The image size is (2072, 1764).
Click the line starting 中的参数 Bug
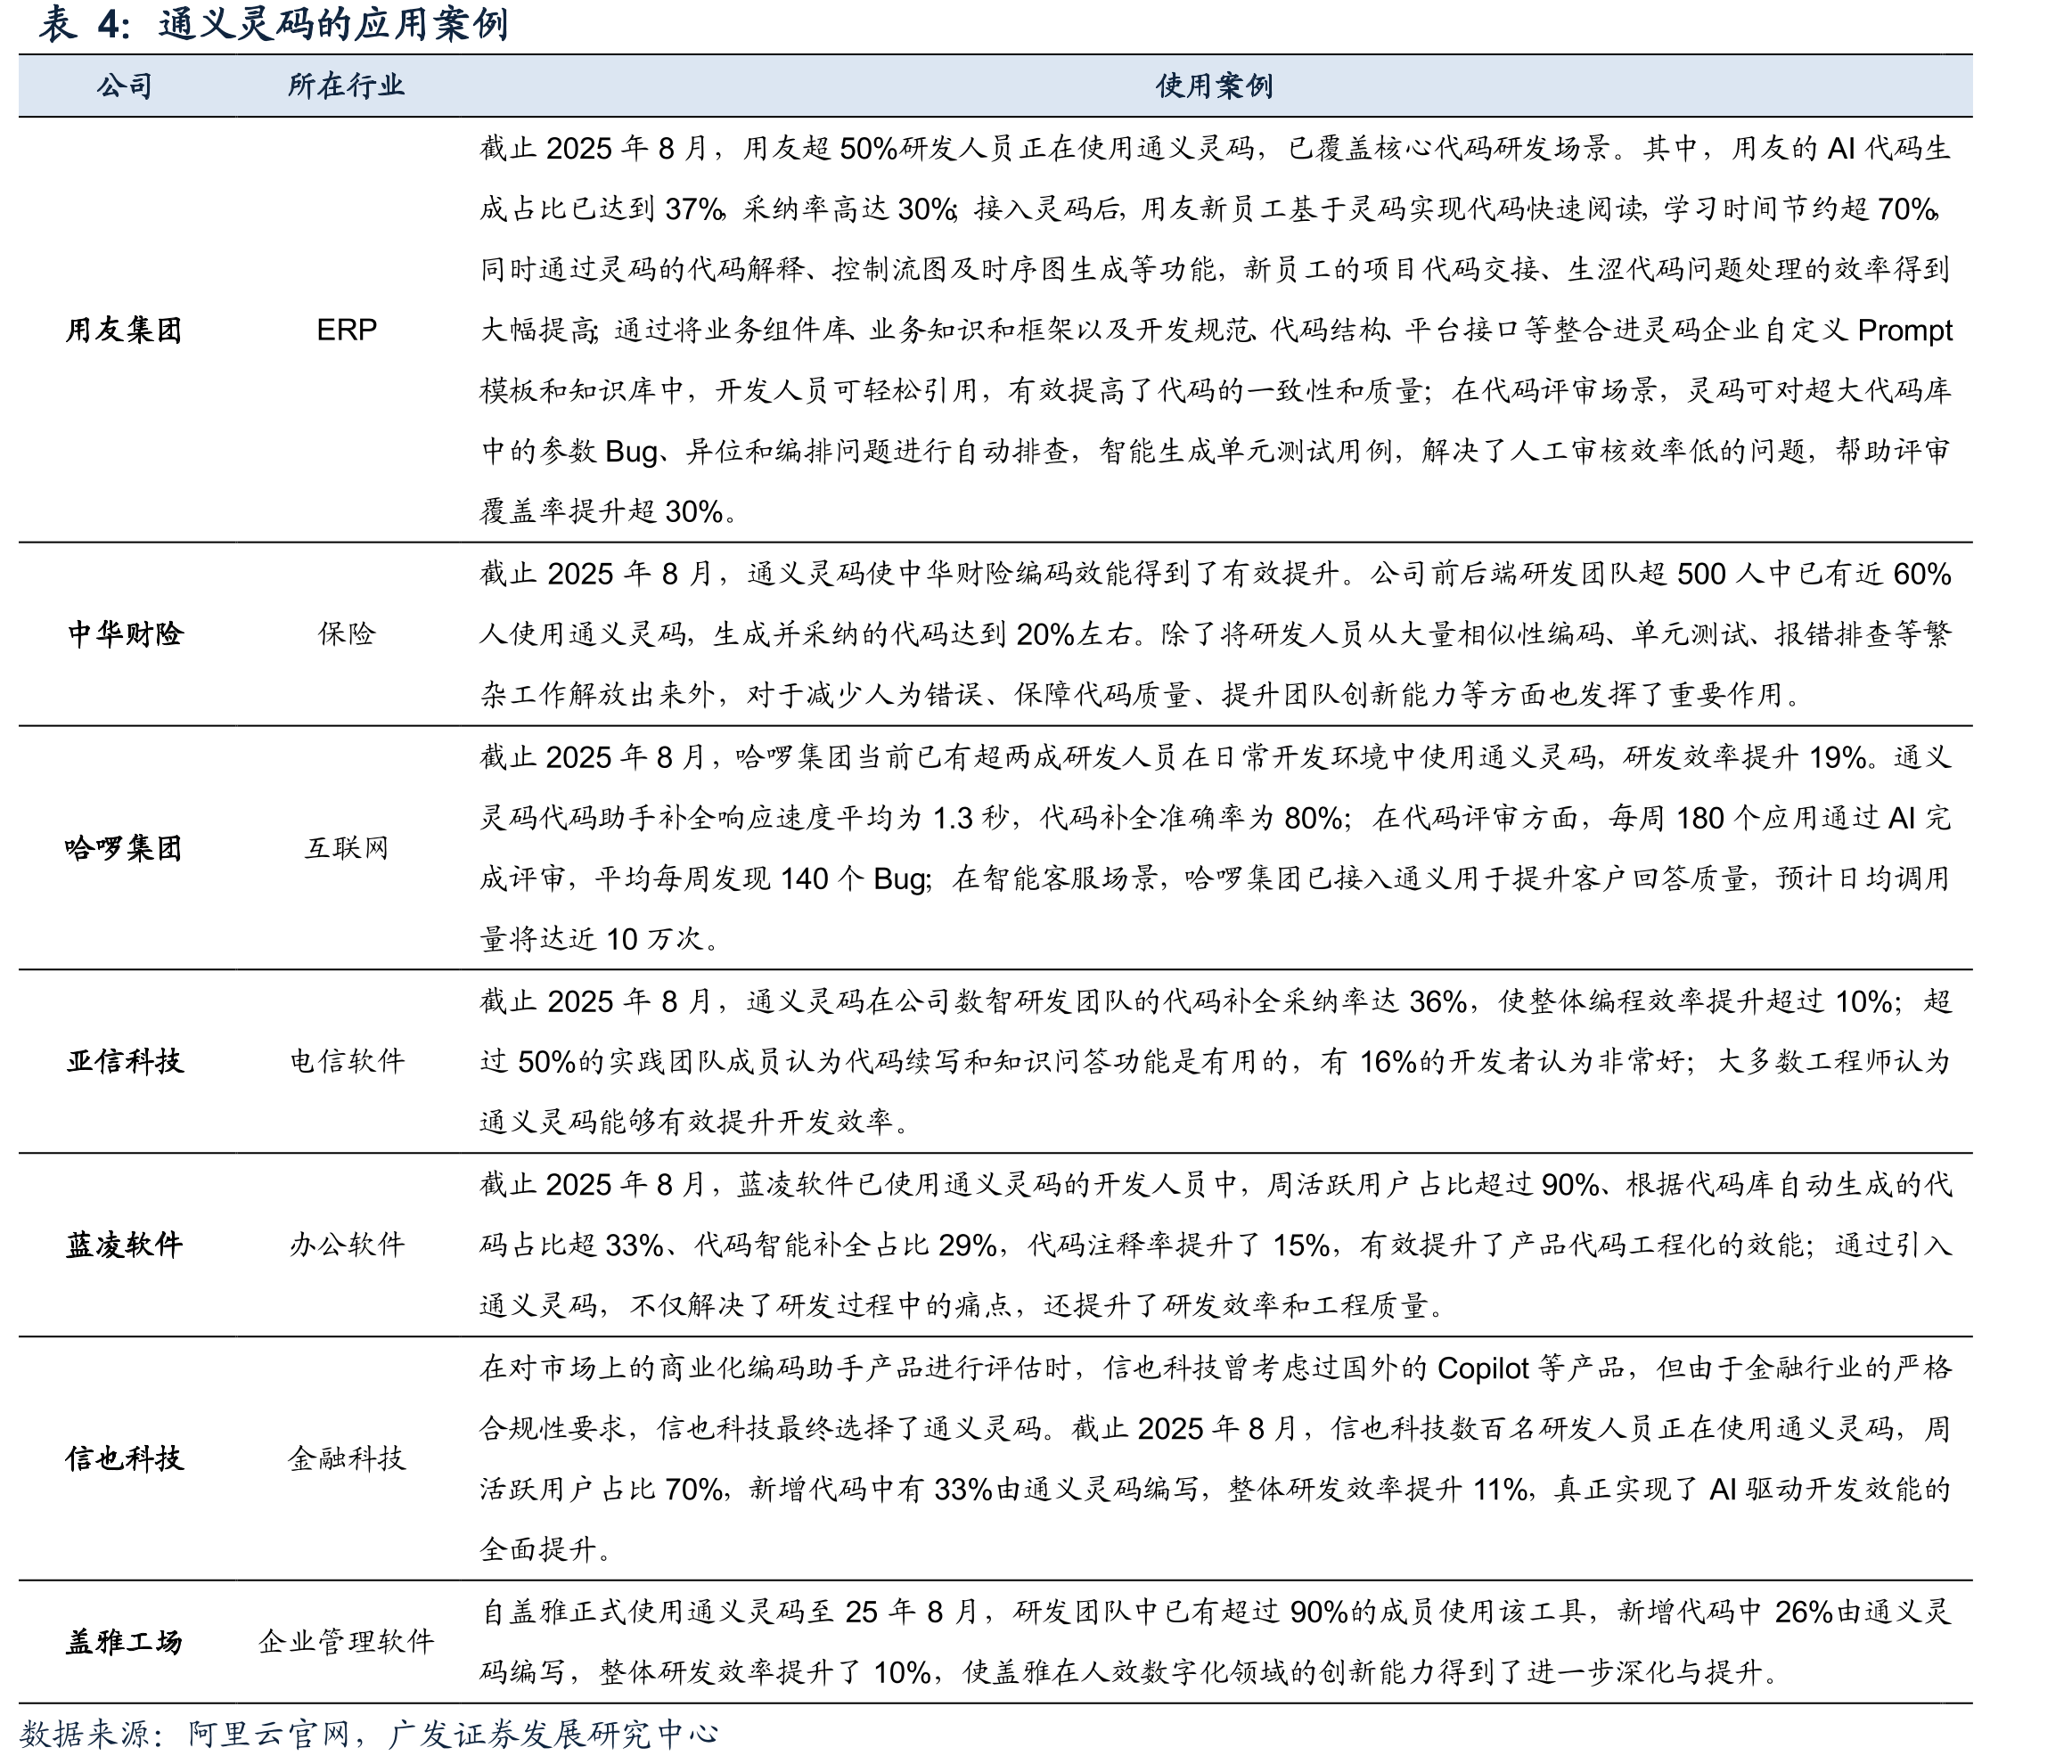tap(1215, 452)
